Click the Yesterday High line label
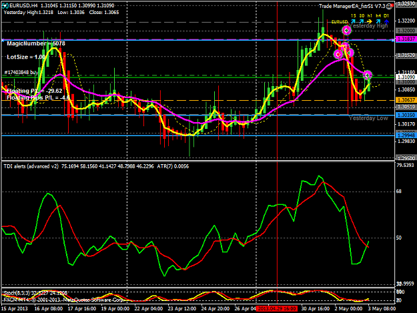The image size is (417, 313). click(368, 26)
